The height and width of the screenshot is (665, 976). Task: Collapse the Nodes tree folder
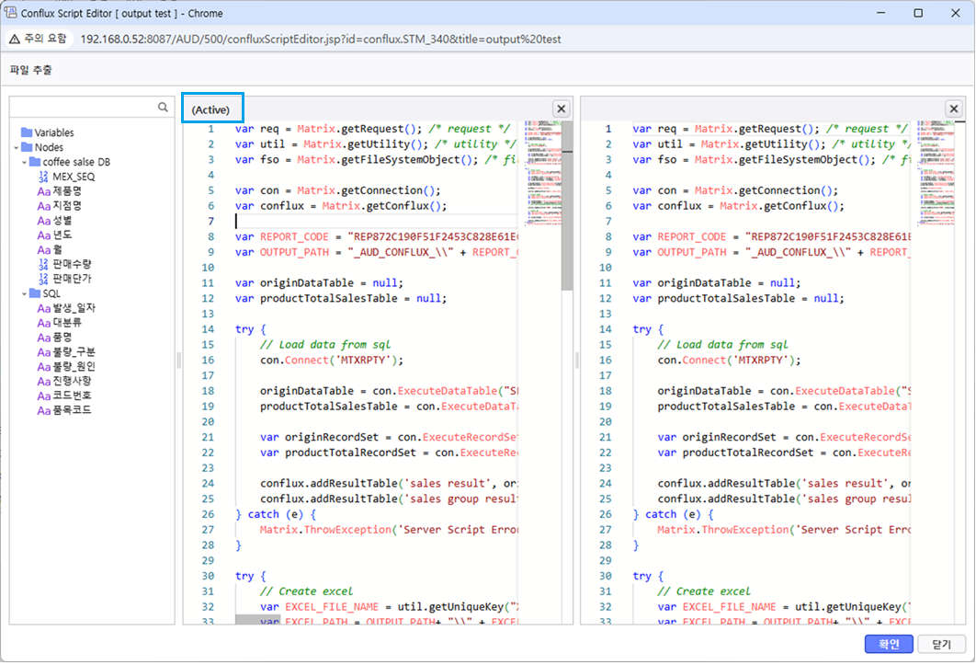coord(17,147)
